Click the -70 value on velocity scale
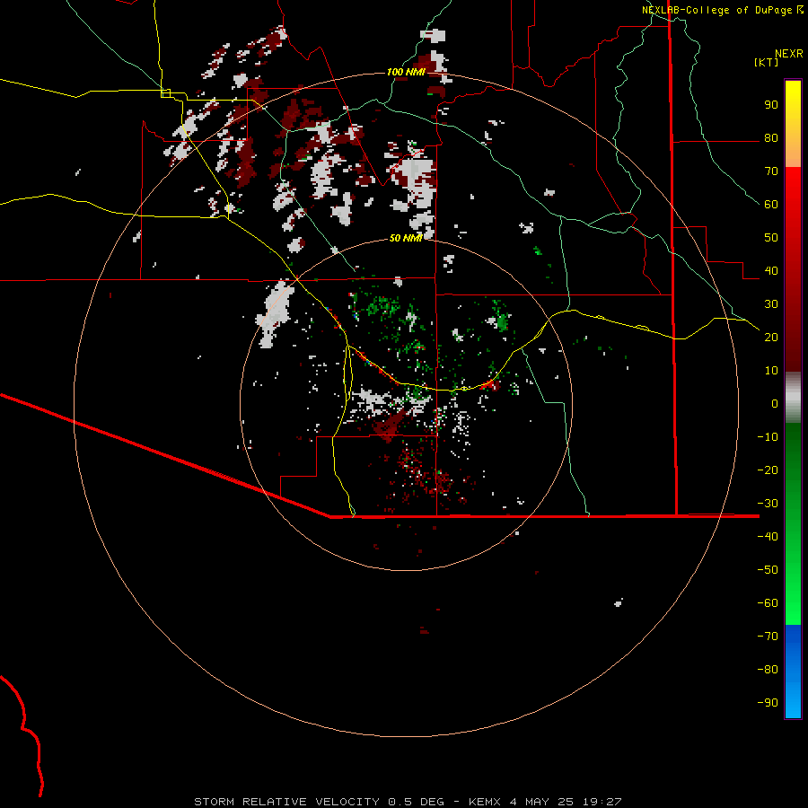The width and height of the screenshot is (808, 808). click(x=768, y=637)
